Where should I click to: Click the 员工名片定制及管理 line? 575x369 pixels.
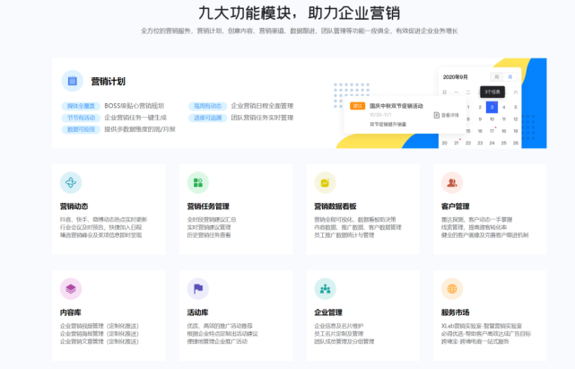339,334
